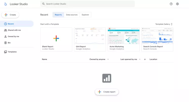This screenshot has width=189, height=102.
Task: Click the person icon for Owned by me
Action: pos(5,36)
